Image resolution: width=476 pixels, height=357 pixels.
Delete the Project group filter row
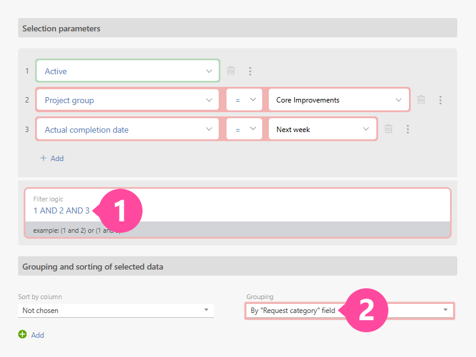click(x=421, y=100)
